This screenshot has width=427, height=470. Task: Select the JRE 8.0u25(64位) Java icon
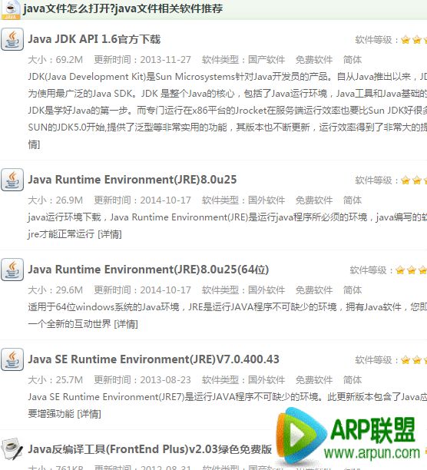(x=12, y=270)
